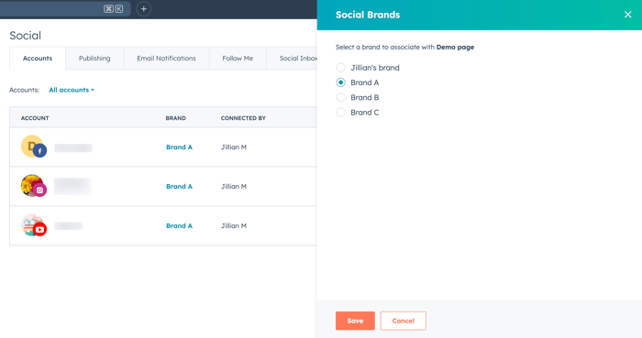Click the Cancel button

(403, 321)
